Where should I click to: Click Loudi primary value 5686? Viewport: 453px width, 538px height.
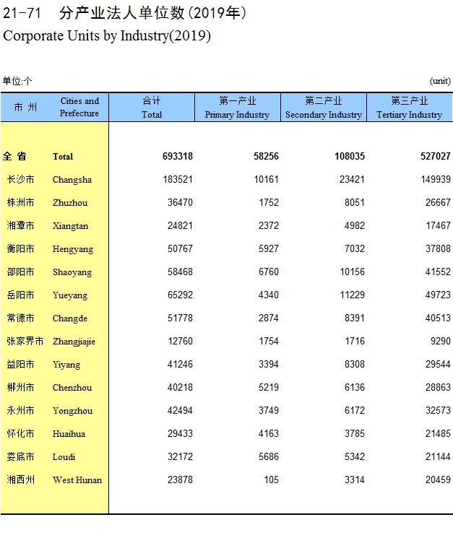268,456
